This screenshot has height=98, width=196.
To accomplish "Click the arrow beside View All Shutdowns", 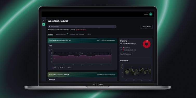I will (x=132, y=54).
